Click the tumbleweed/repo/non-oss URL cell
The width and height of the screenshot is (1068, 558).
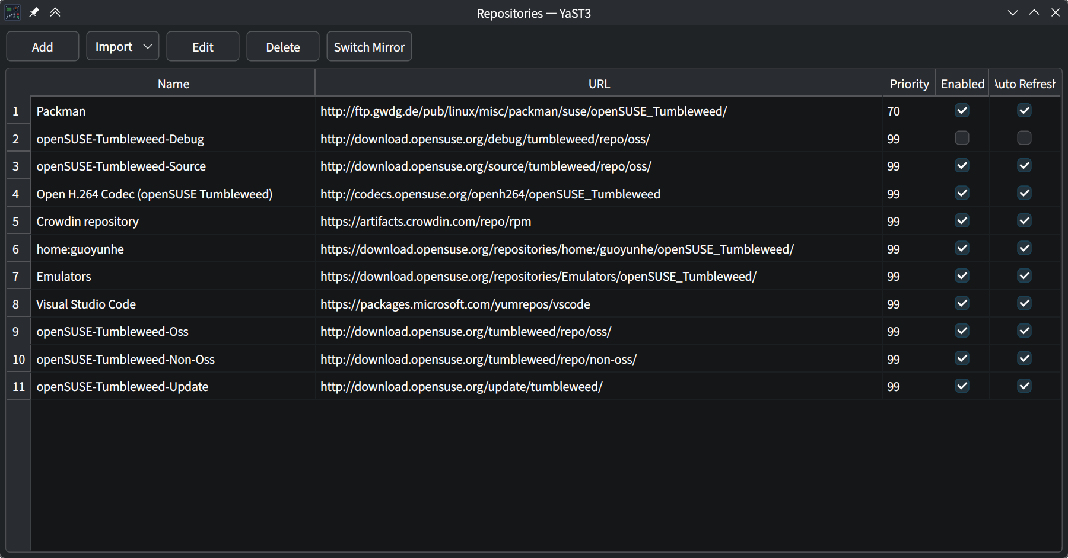pos(599,359)
